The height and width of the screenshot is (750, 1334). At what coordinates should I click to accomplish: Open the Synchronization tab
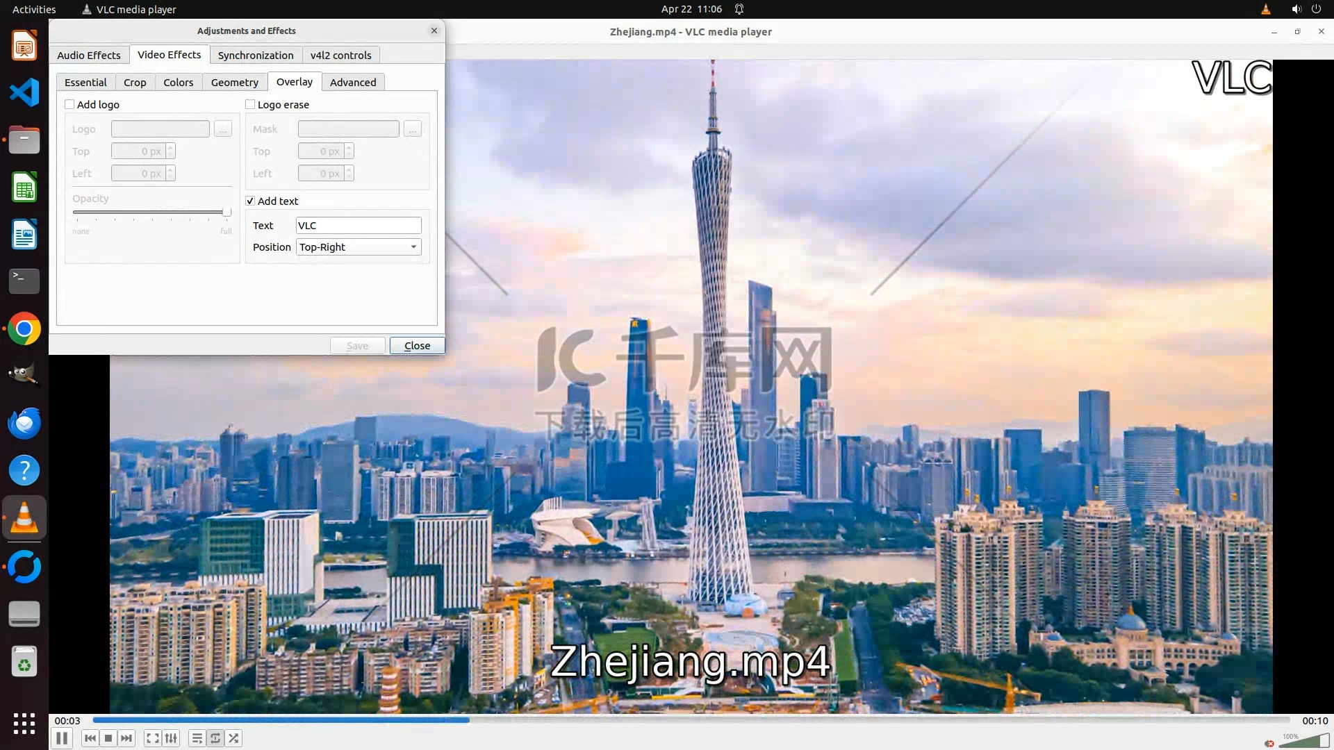click(256, 55)
